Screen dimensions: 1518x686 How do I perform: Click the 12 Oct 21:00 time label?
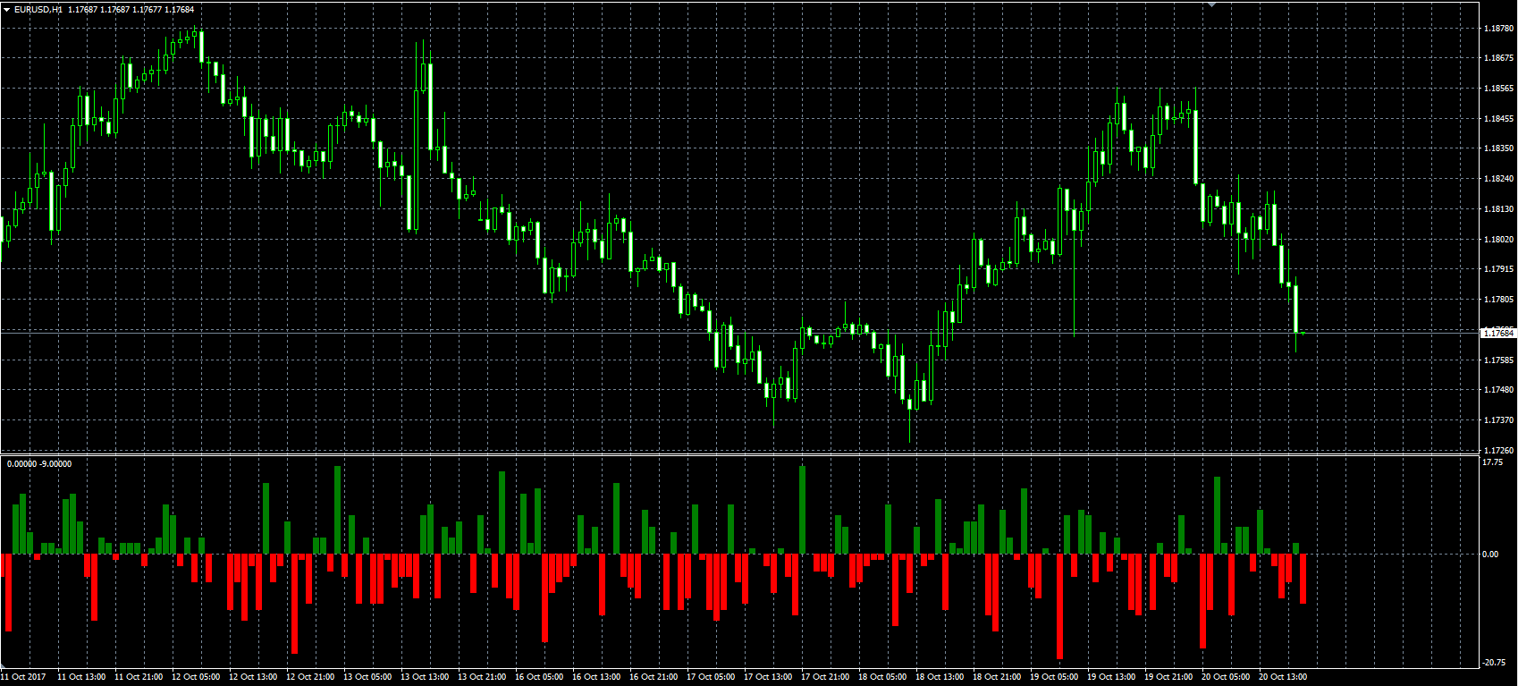(310, 677)
